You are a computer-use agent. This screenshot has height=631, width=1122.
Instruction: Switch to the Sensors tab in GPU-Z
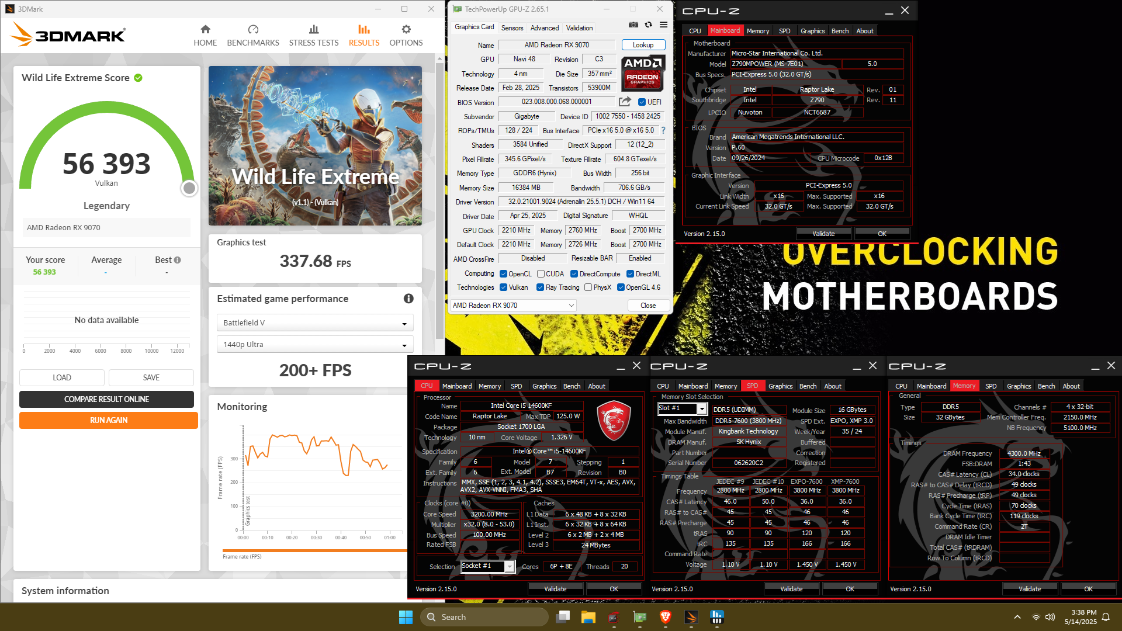click(512, 28)
